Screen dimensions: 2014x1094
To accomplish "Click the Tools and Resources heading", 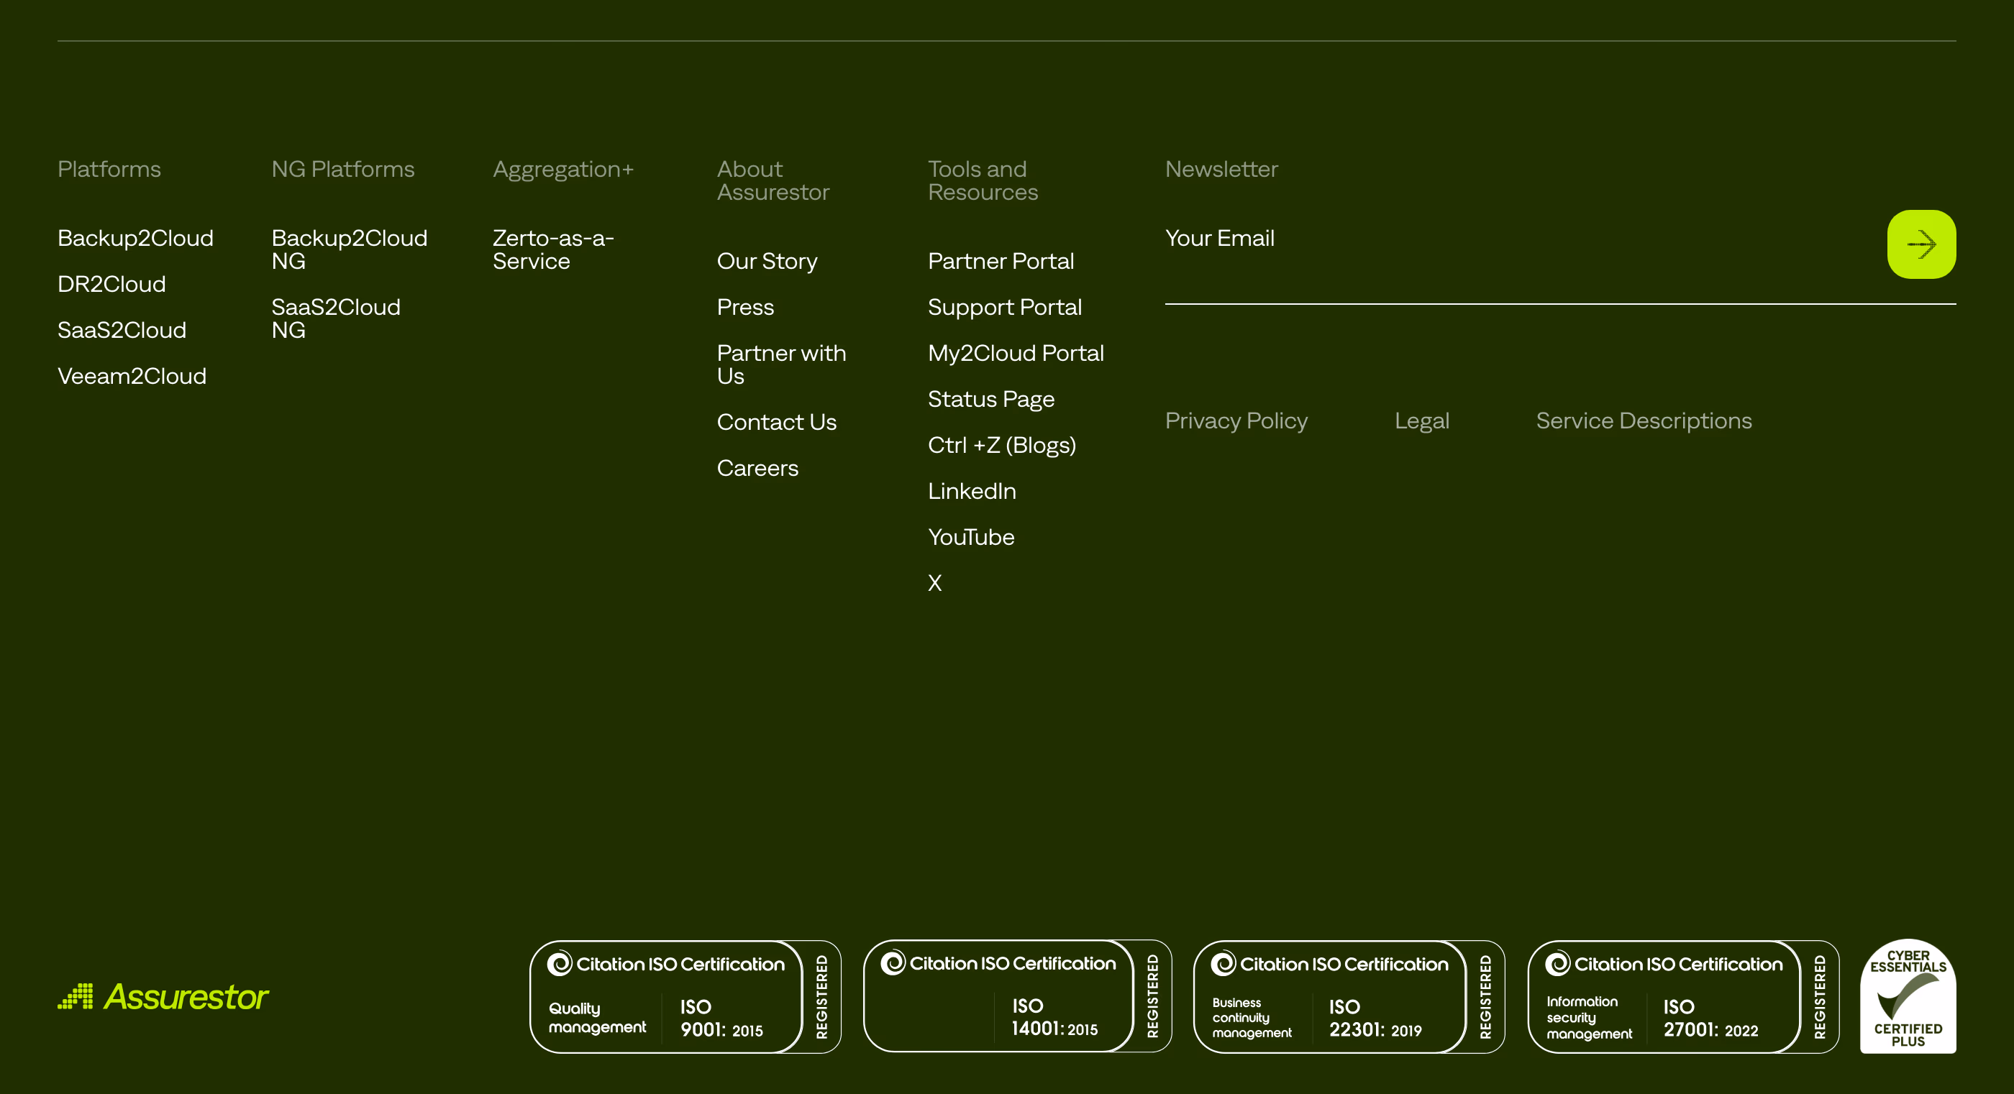I will [983, 180].
